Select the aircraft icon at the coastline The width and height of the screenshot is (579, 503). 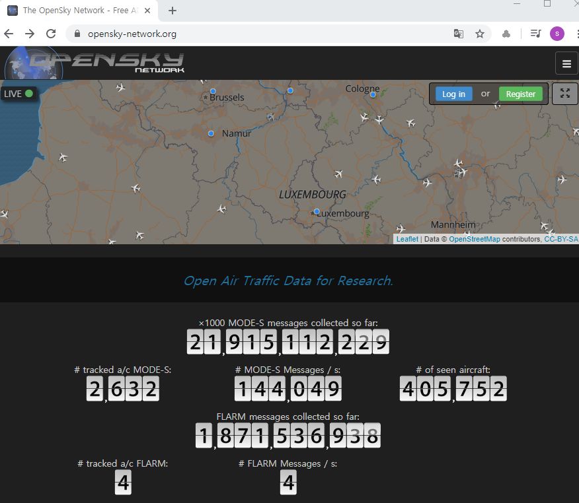pos(63,158)
